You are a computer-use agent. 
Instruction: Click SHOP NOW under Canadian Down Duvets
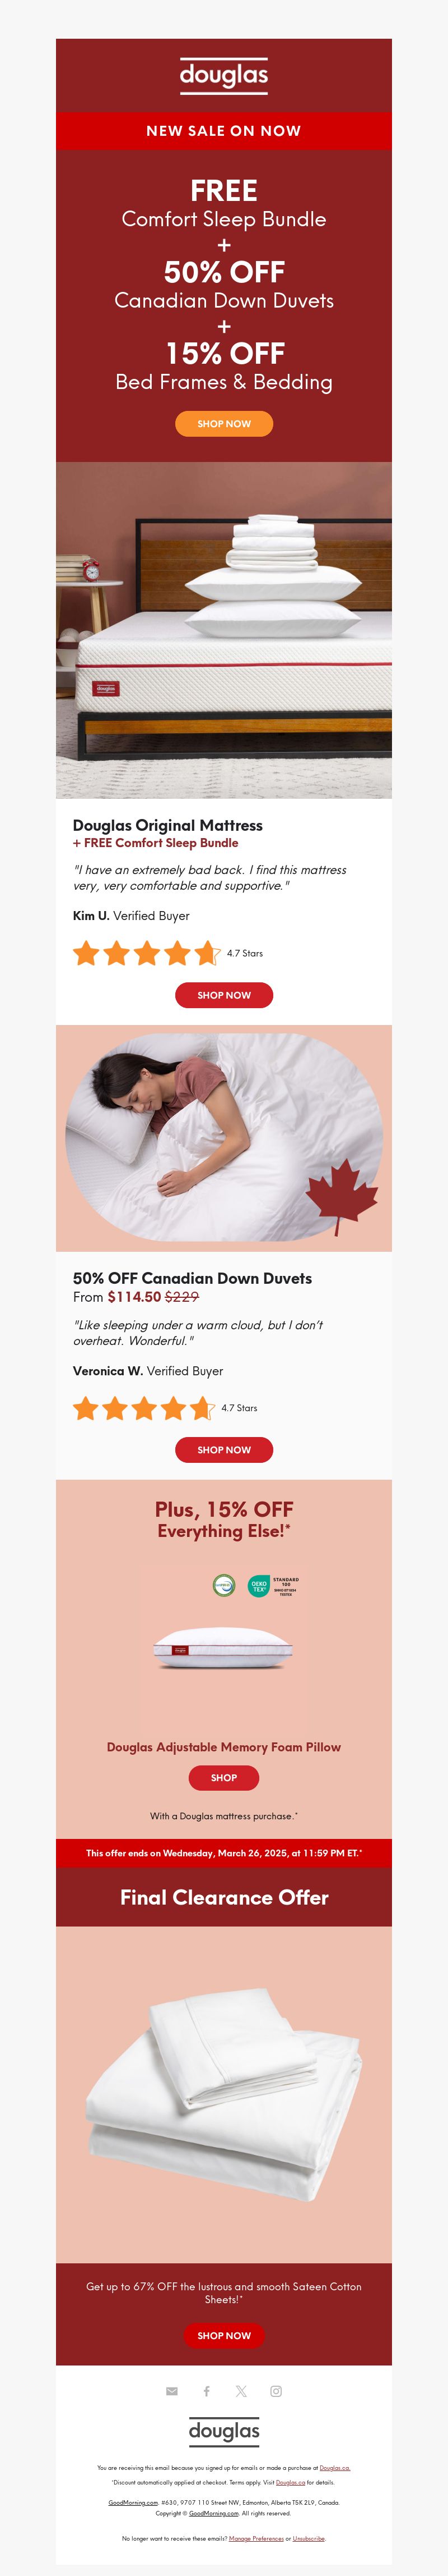point(223,1450)
